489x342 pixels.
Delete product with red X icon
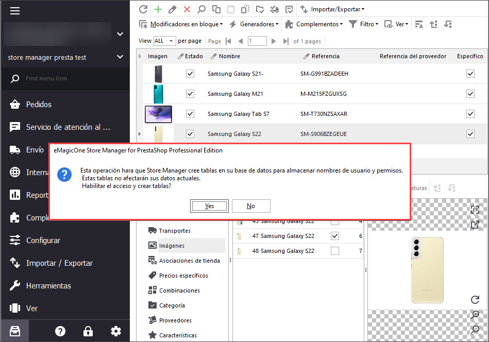(x=187, y=9)
